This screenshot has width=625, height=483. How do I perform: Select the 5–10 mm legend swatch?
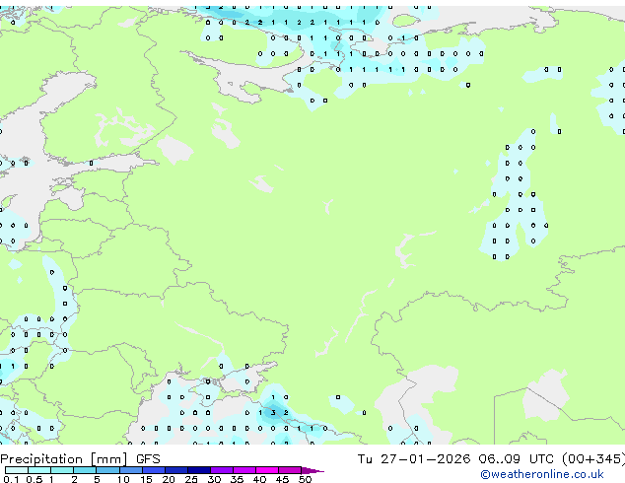[107, 470]
